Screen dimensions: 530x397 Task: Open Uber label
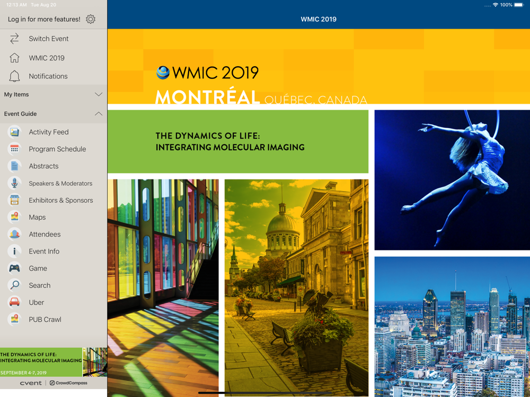[x=37, y=302]
